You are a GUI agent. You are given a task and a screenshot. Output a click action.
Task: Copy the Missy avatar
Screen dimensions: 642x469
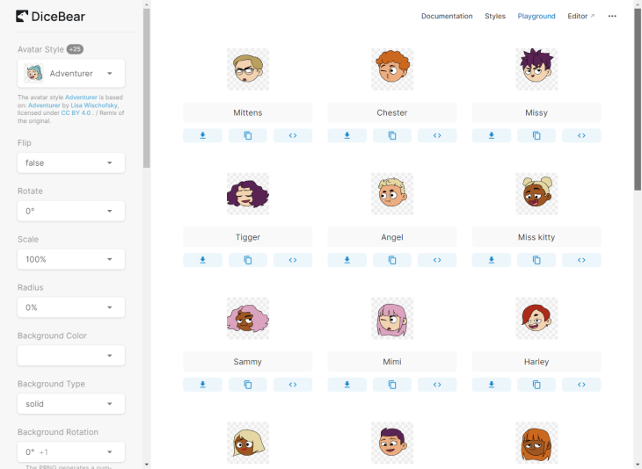click(x=536, y=135)
